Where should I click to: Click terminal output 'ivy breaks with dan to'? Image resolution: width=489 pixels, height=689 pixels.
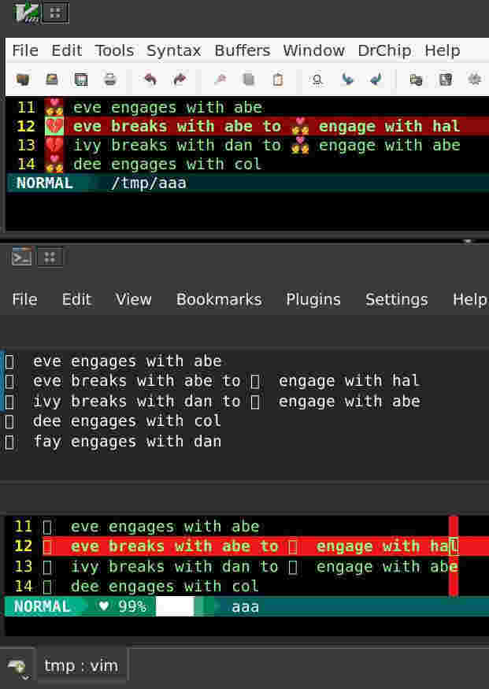(x=137, y=401)
